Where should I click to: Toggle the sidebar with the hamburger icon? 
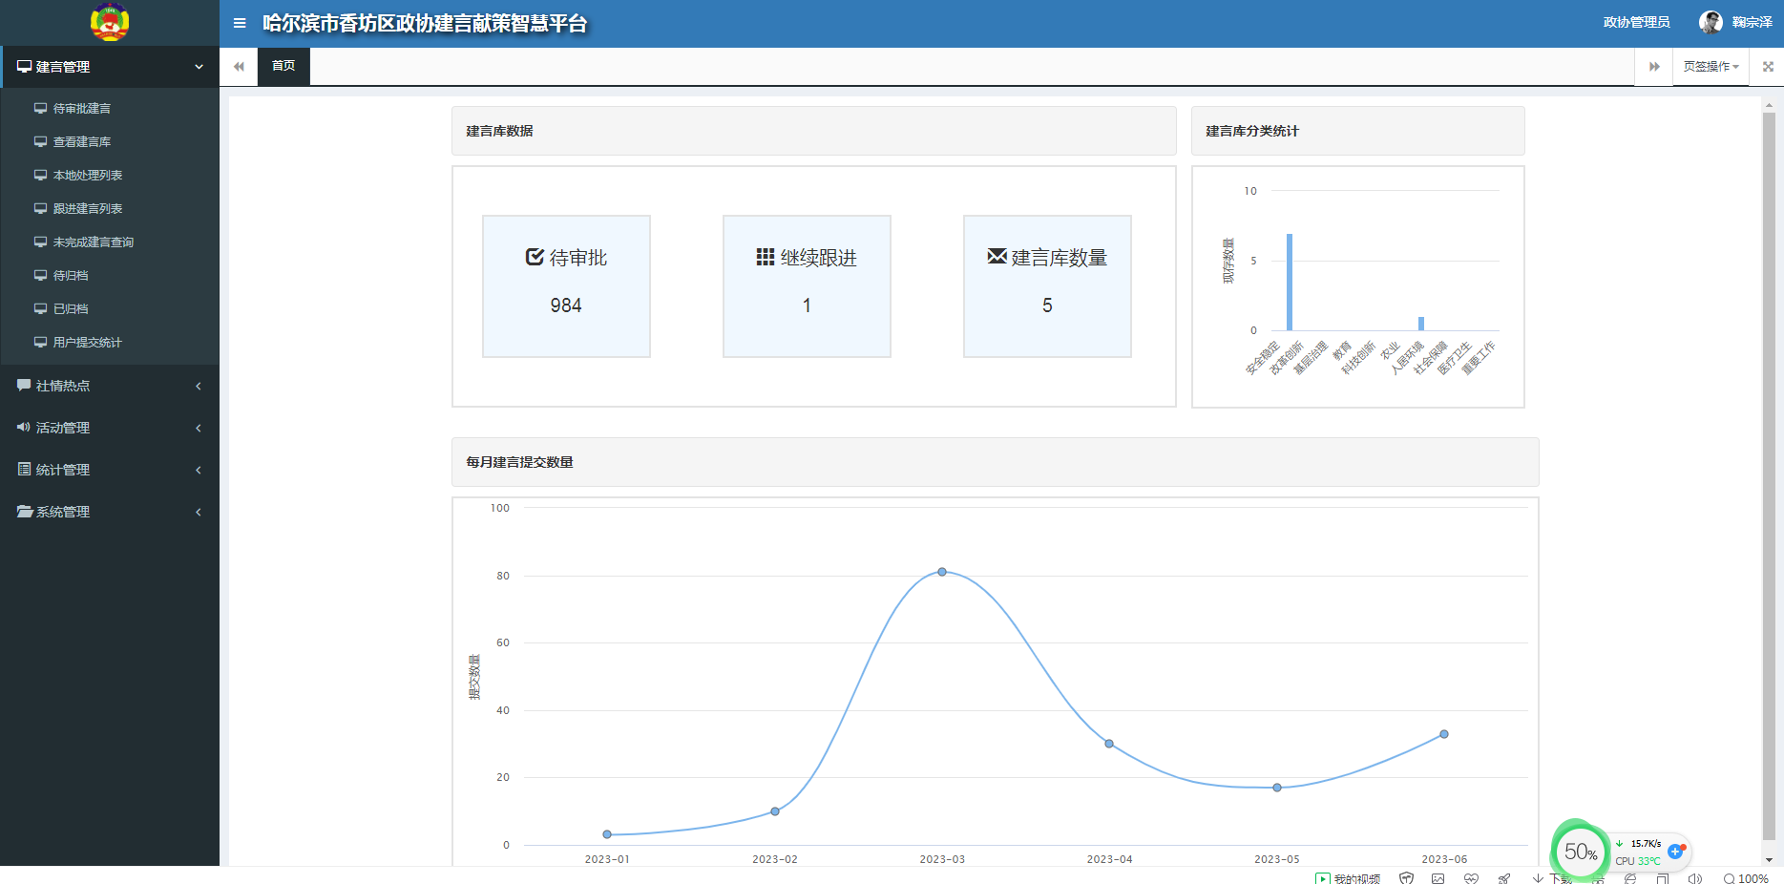[x=240, y=23]
